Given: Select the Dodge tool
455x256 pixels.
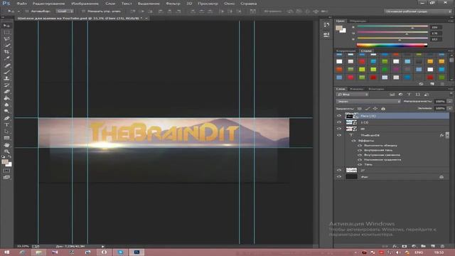Looking at the screenshot, I should point(6,112).
